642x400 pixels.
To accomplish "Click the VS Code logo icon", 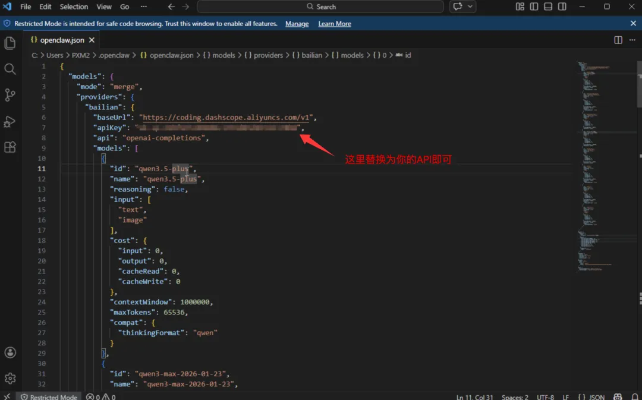I will (7, 7).
